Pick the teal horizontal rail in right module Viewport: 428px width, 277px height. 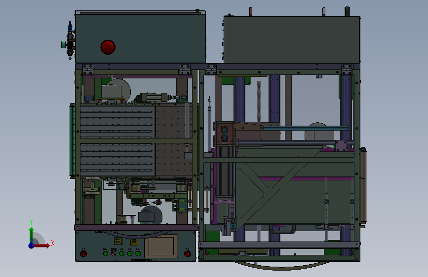[x=305, y=128]
